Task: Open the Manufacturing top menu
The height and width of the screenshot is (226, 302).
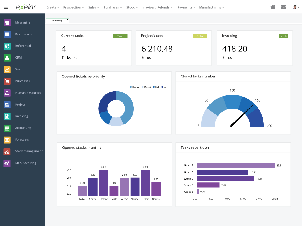Action: pos(212,7)
